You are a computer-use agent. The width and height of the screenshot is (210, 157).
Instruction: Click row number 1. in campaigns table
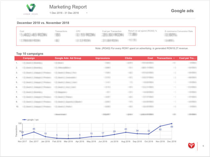pyautogui.click(x=16, y=63)
